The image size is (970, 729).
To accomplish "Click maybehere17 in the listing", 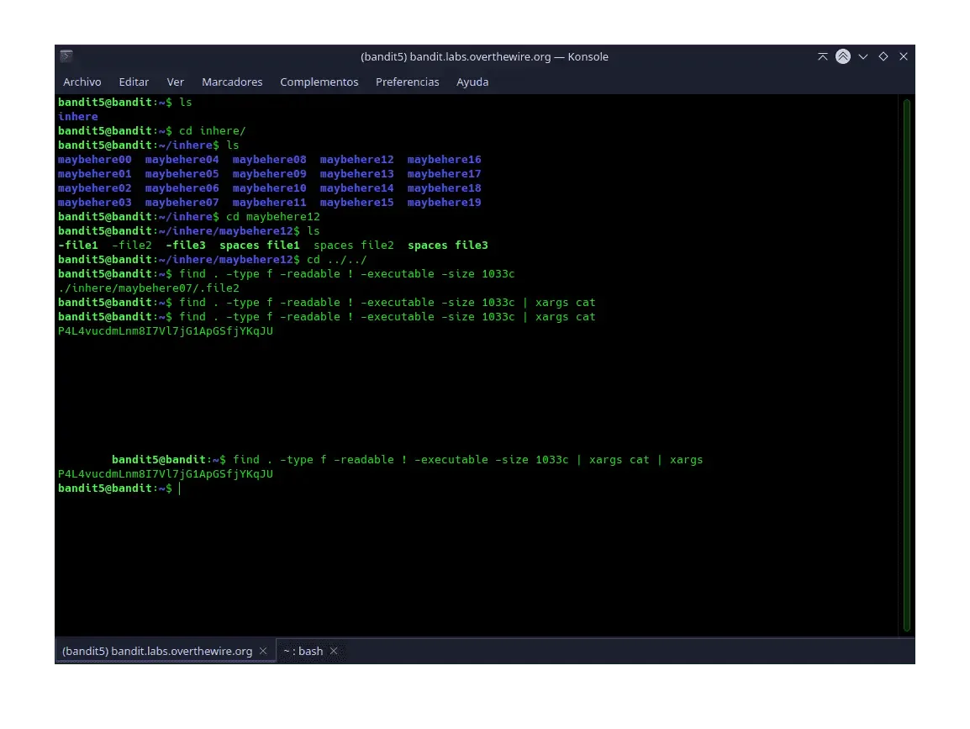I will pyautogui.click(x=444, y=174).
